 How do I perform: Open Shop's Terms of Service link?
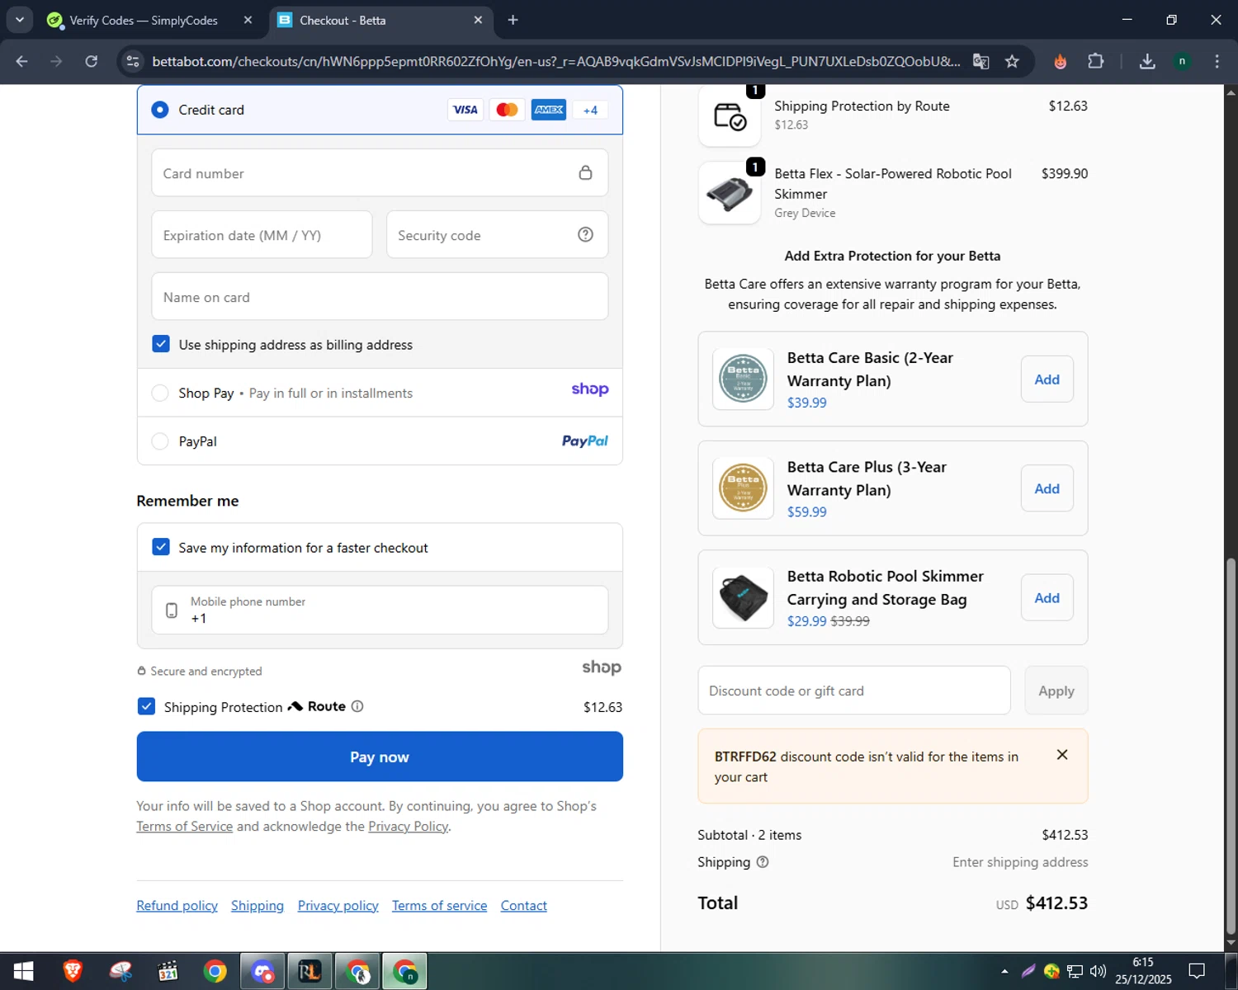185,827
